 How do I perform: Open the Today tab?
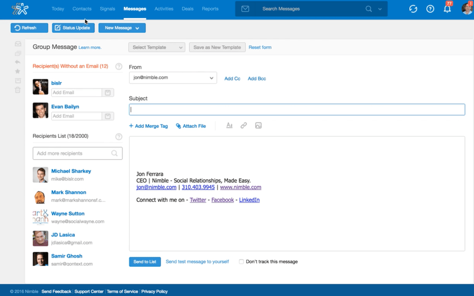tap(58, 9)
